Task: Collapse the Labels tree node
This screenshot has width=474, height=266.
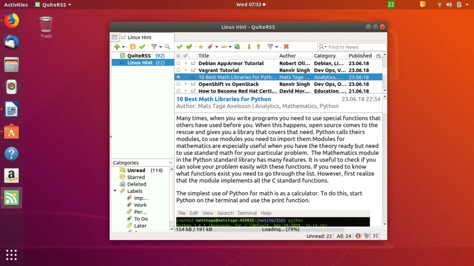Action: click(115, 191)
